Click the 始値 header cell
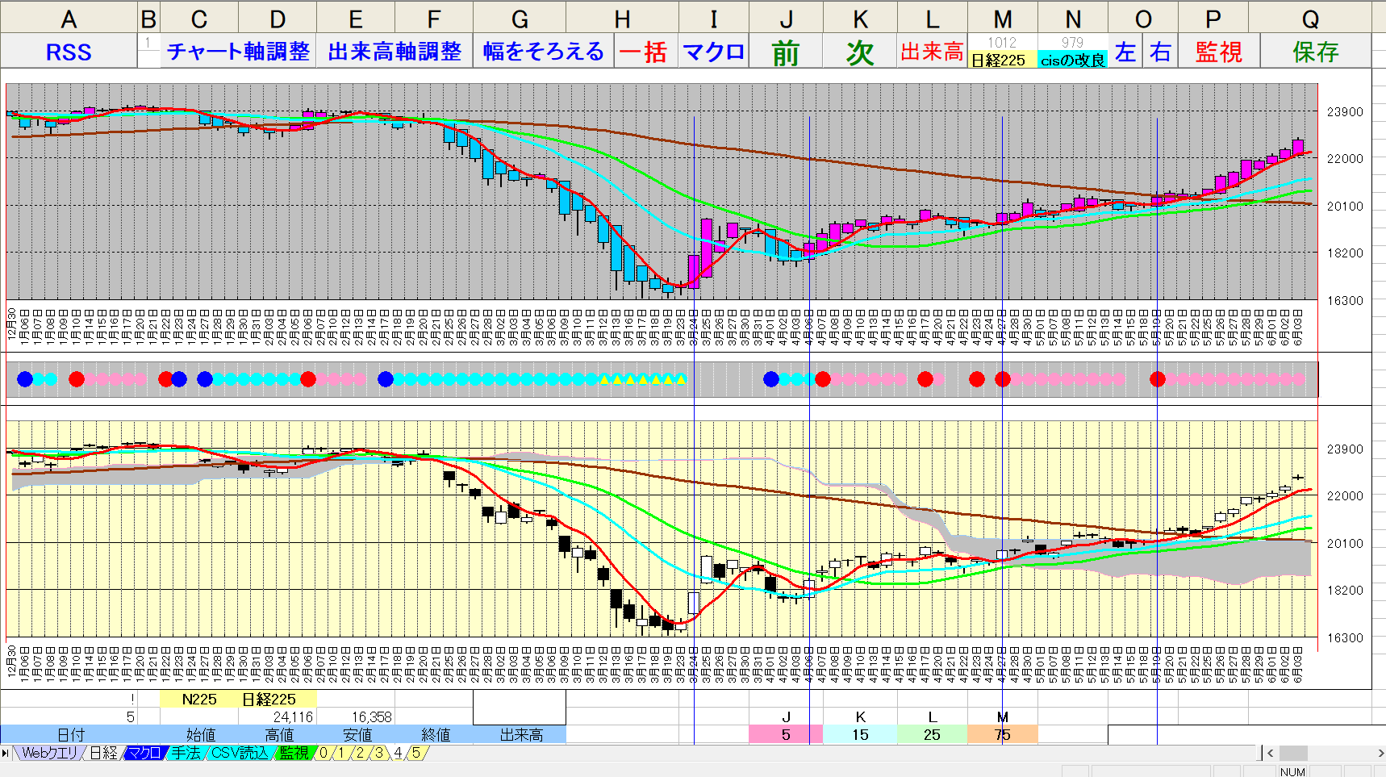This screenshot has height=777, width=1386. (200, 734)
